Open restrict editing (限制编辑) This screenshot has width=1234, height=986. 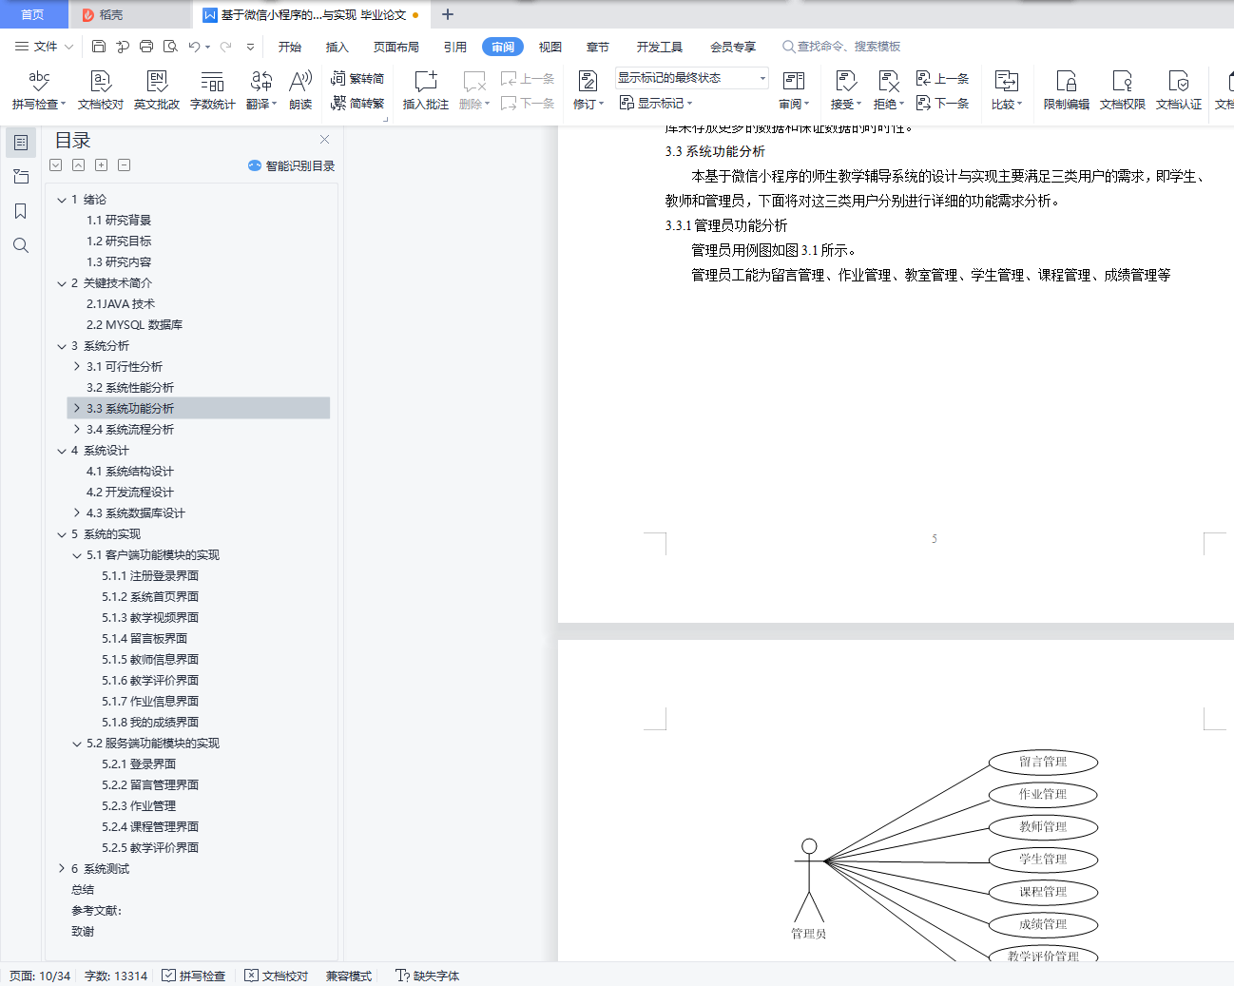(1067, 89)
